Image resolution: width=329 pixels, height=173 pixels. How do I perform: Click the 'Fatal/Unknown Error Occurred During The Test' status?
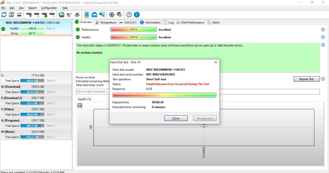pos(178,84)
